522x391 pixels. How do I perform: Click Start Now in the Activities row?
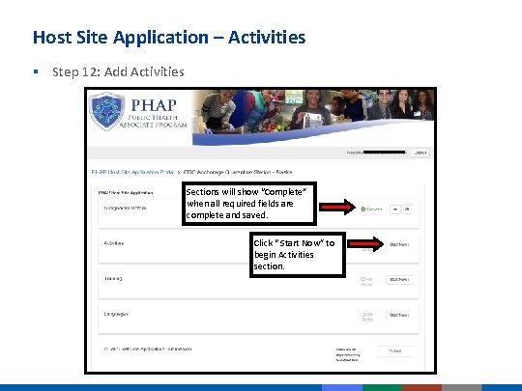(x=399, y=244)
